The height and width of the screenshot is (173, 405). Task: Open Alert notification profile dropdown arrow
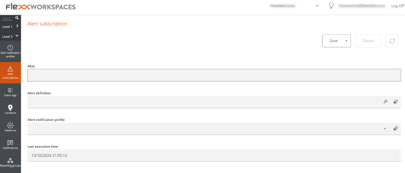tap(385, 128)
